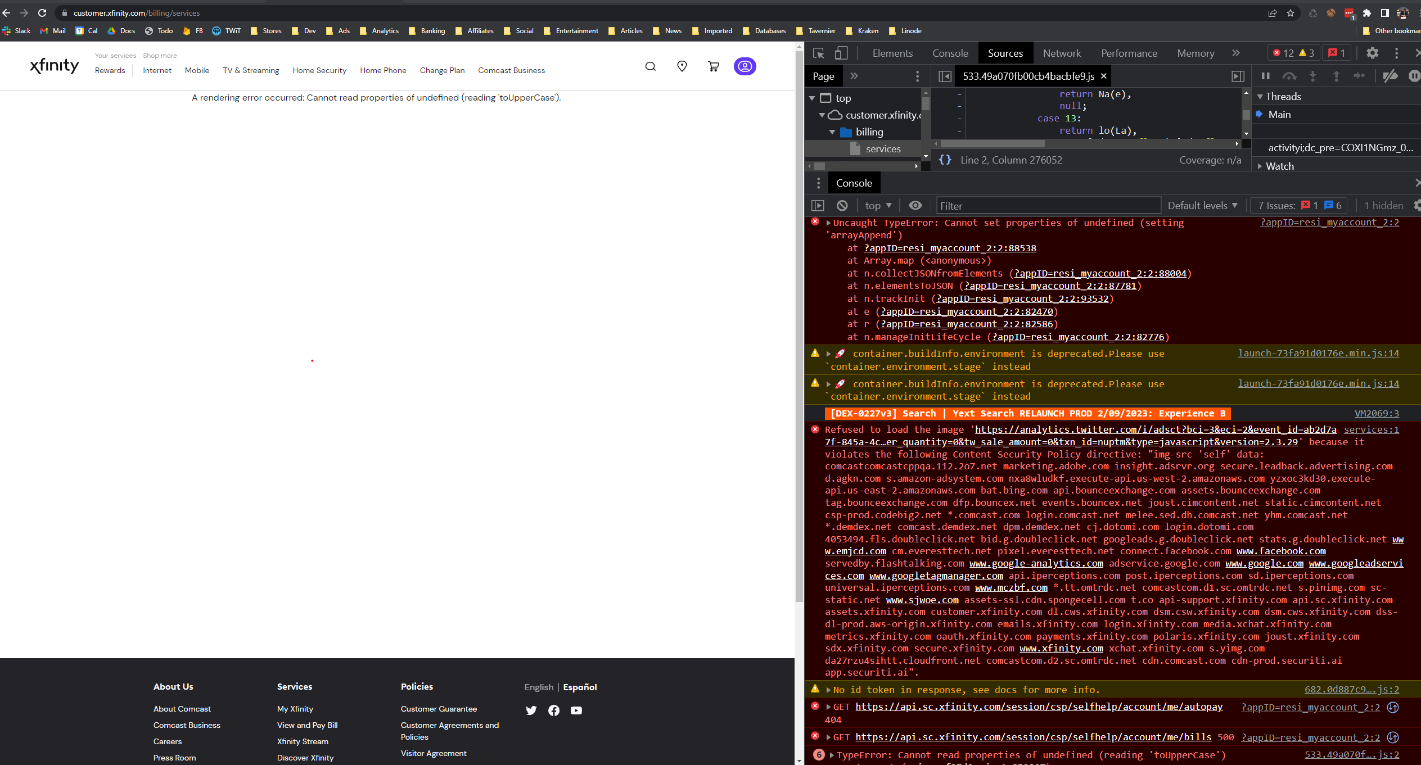
Task: Toggle device emulation mode in DevTools
Action: (841, 53)
